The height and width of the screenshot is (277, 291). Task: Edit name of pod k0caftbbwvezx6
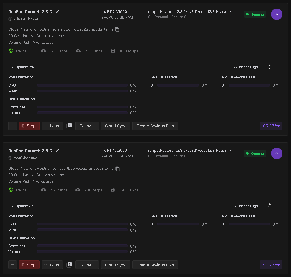(x=57, y=151)
